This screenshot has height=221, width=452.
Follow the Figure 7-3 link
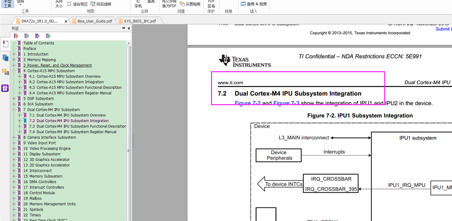click(x=286, y=103)
